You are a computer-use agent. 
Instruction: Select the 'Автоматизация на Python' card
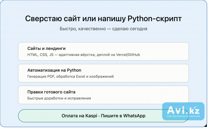[x=103, y=73]
